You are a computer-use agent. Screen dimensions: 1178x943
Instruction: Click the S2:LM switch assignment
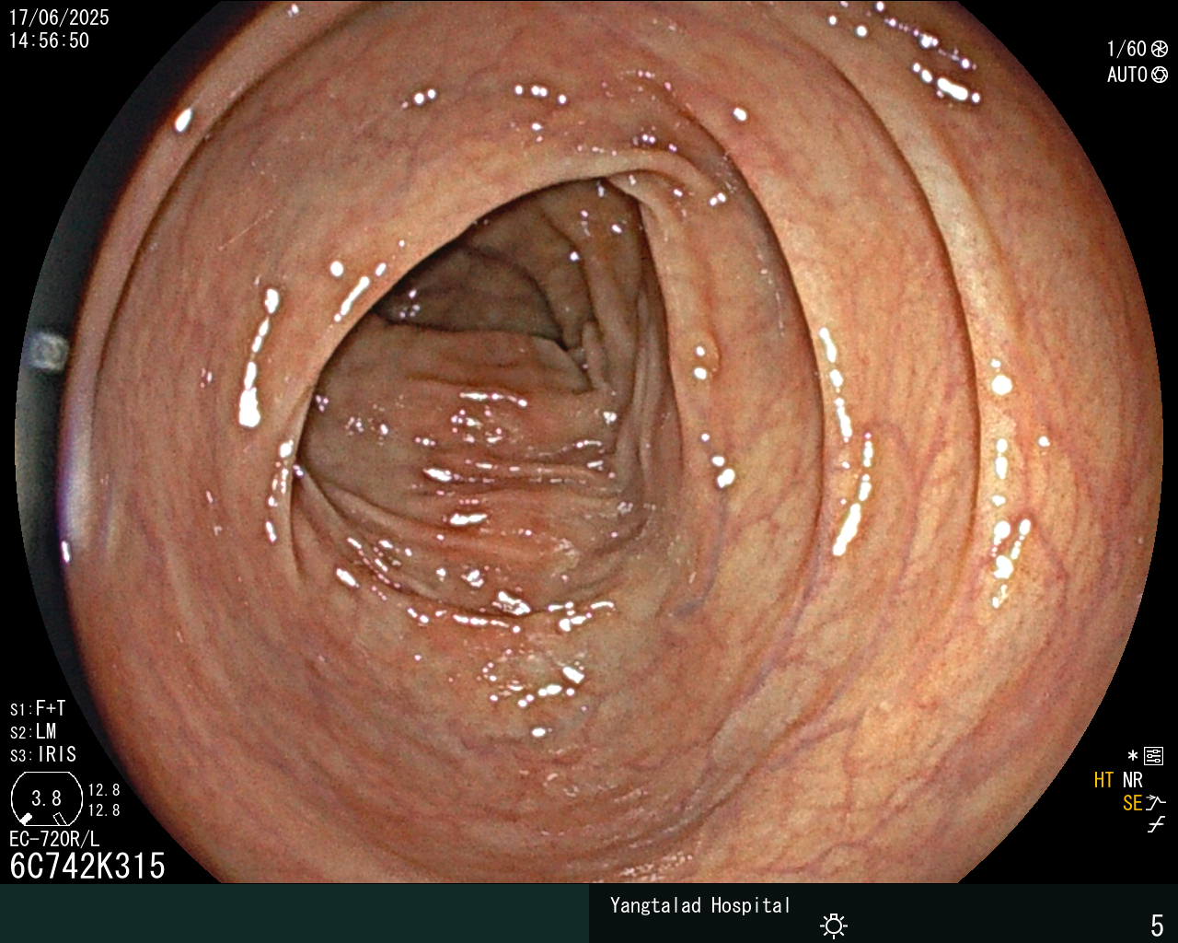[33, 731]
